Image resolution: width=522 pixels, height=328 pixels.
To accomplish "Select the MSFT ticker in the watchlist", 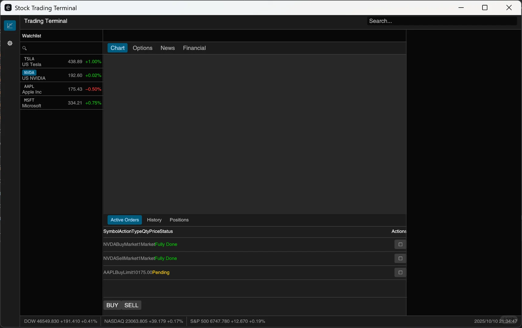I will (29, 100).
